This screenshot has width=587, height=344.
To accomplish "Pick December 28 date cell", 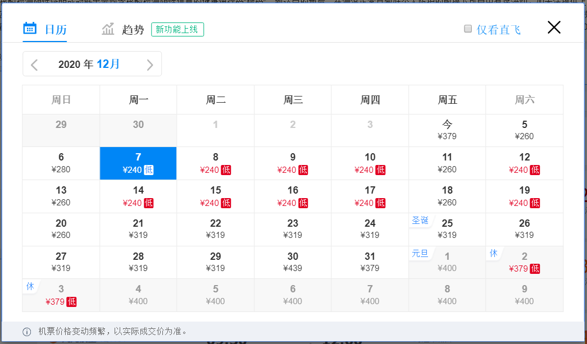I will click(x=138, y=262).
